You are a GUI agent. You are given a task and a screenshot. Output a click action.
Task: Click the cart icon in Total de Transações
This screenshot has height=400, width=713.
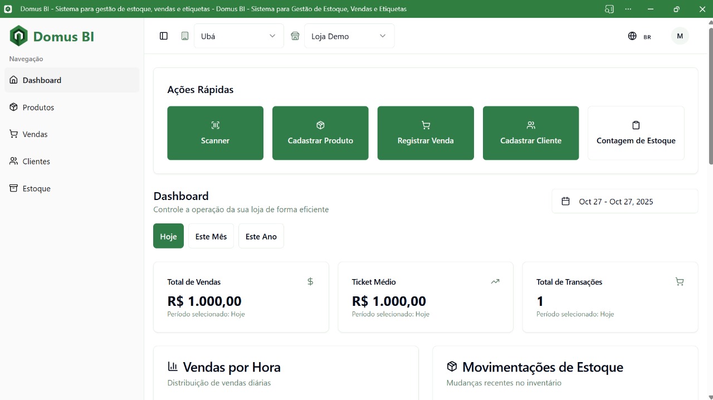click(679, 282)
